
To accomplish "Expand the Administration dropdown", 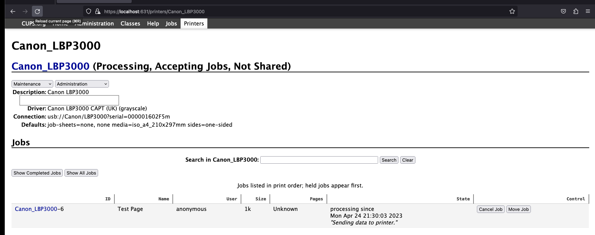I will [x=82, y=84].
